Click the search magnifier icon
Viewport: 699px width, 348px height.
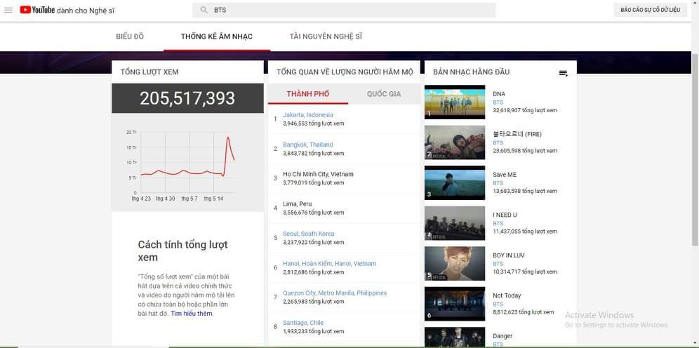[x=204, y=10]
